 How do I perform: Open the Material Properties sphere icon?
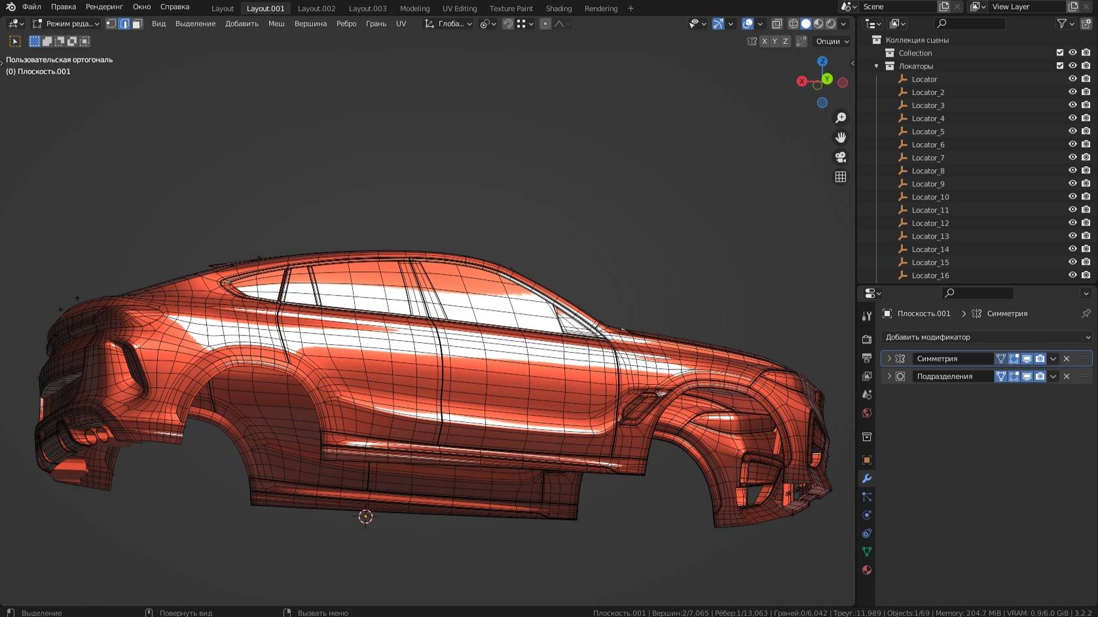pos(866,570)
